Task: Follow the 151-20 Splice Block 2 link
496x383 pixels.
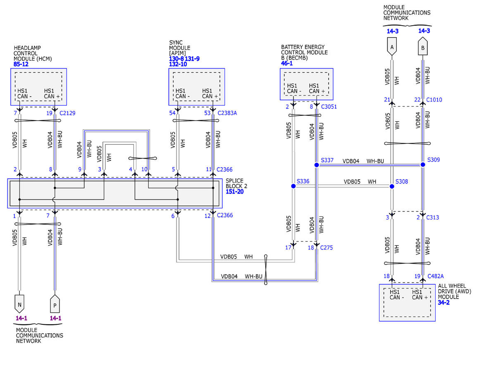Action: [234, 192]
